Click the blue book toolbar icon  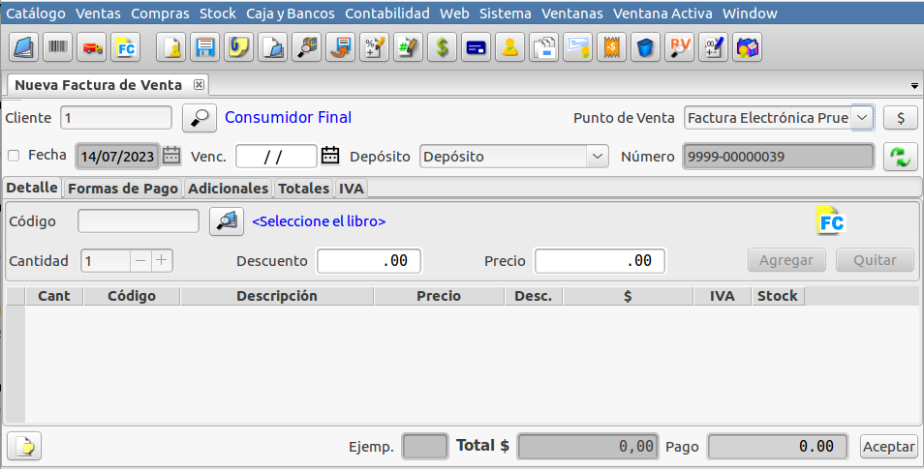point(23,47)
